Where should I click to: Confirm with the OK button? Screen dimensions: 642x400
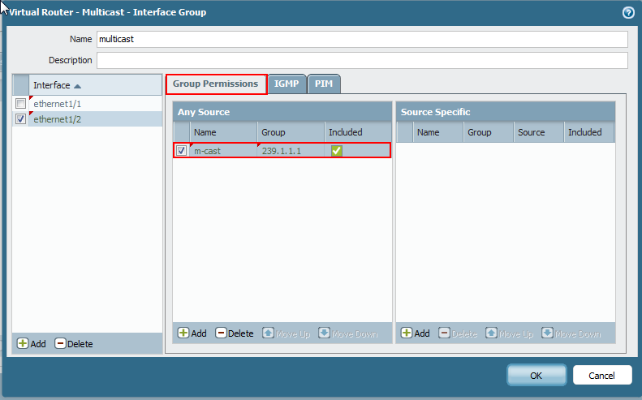(x=536, y=375)
